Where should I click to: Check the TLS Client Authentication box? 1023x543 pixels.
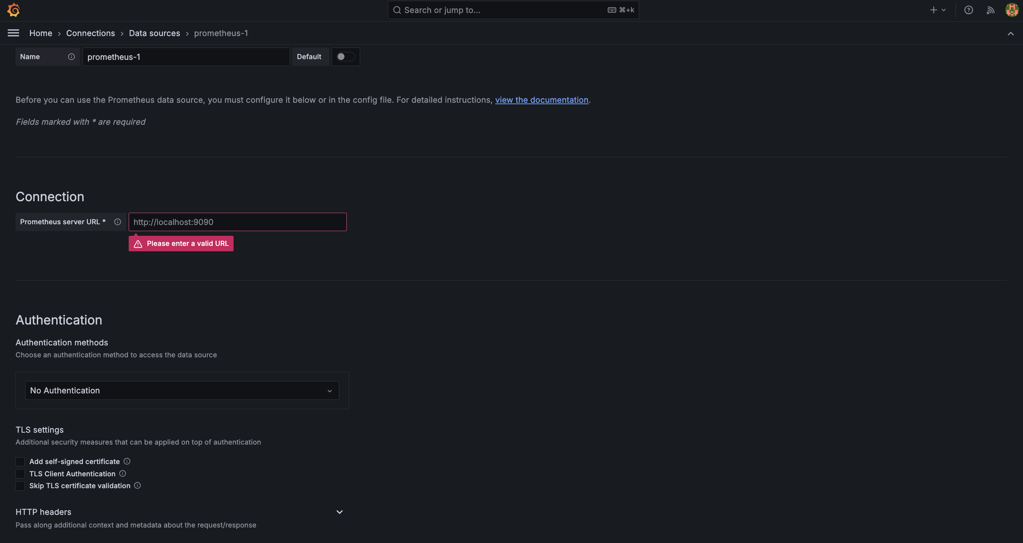pyautogui.click(x=20, y=474)
